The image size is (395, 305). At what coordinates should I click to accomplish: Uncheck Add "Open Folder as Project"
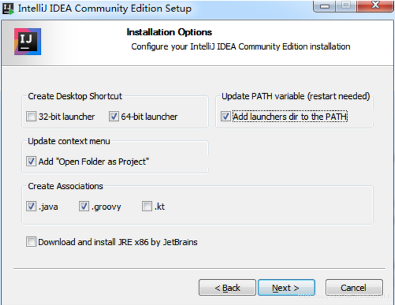[31, 162]
